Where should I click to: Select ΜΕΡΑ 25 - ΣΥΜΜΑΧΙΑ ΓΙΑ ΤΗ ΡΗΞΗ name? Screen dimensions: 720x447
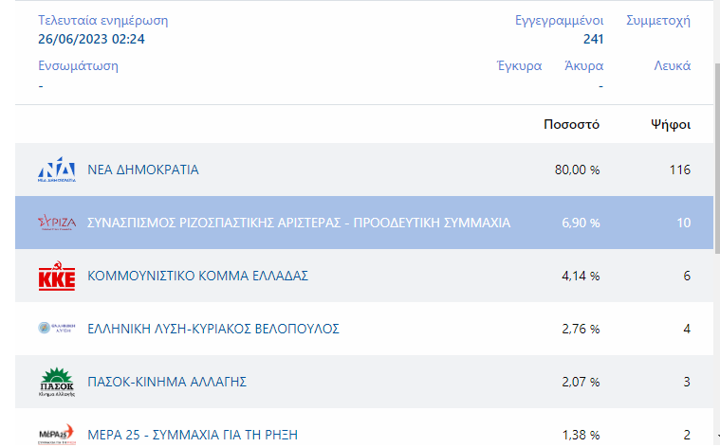pos(193,435)
